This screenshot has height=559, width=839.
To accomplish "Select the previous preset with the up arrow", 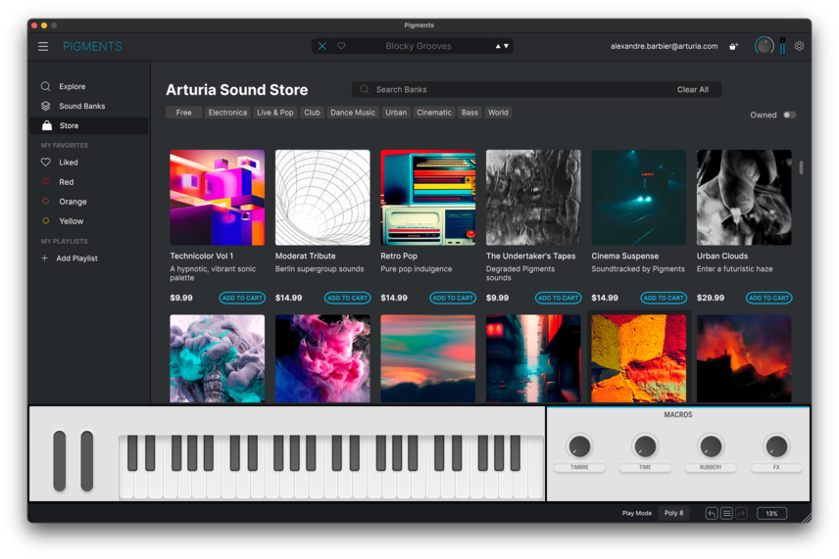I will (498, 46).
